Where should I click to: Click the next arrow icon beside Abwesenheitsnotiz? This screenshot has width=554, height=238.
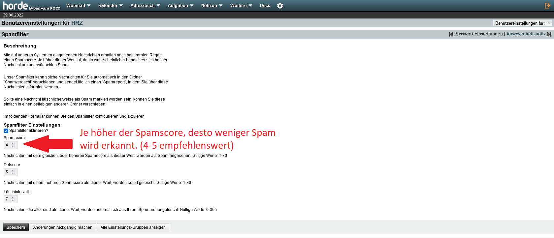coord(549,34)
